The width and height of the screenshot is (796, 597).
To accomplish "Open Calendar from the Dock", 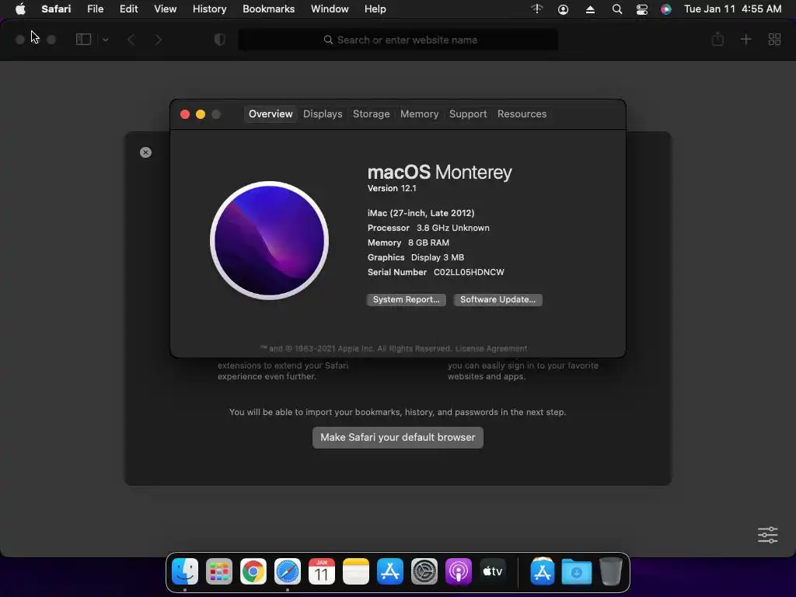I will [x=321, y=571].
